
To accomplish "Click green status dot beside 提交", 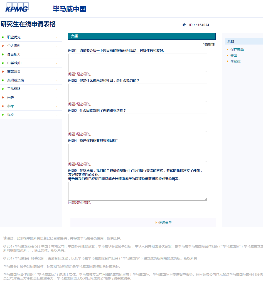I will tap(3, 115).
